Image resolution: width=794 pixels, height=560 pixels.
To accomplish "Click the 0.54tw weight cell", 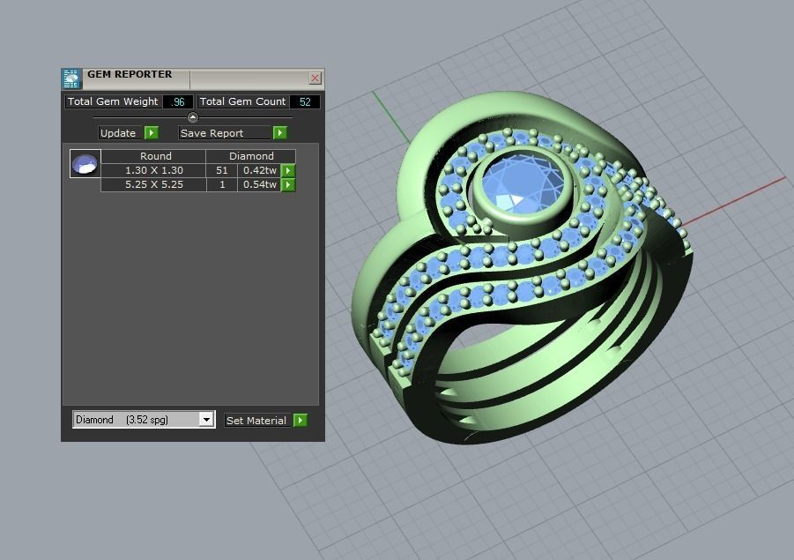I will (260, 184).
